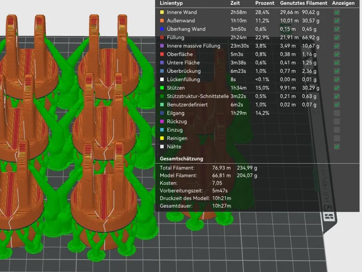Click the Eilgang color swatch
Screen dimensions: 362x272
tap(162, 113)
